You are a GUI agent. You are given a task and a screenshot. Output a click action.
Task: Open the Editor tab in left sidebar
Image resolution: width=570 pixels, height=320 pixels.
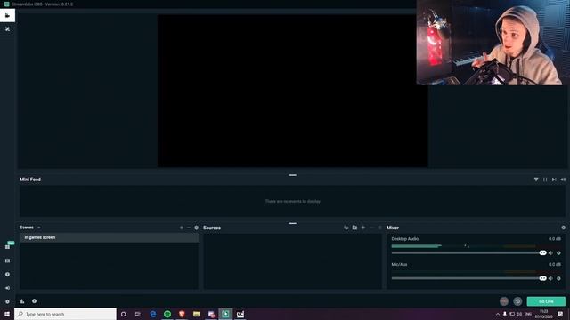point(7,16)
